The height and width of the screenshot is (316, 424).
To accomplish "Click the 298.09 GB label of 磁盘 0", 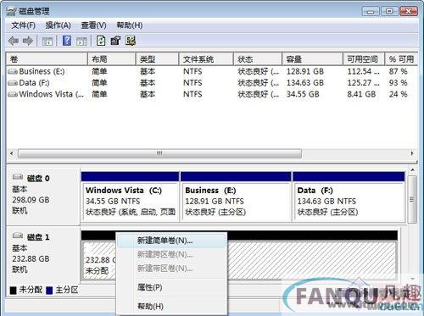I will (x=31, y=200).
